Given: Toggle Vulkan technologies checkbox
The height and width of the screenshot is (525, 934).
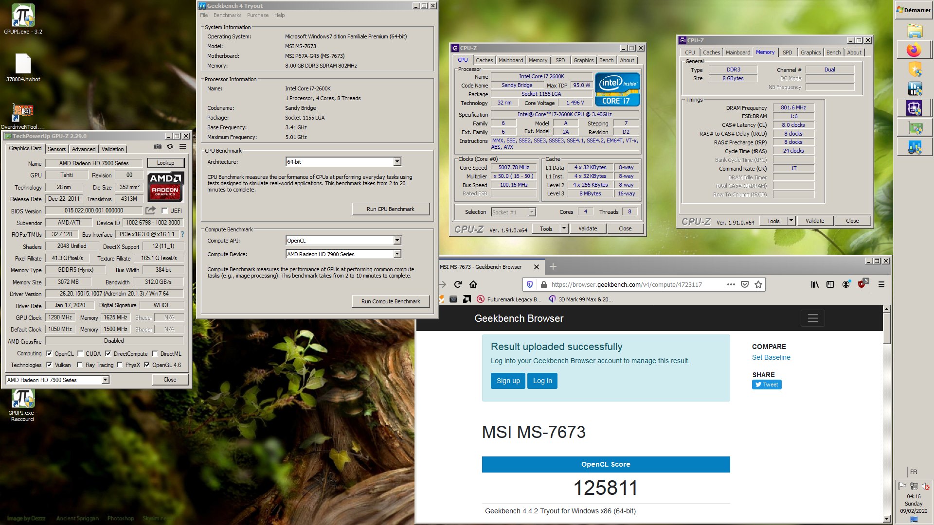Looking at the screenshot, I should (x=49, y=365).
